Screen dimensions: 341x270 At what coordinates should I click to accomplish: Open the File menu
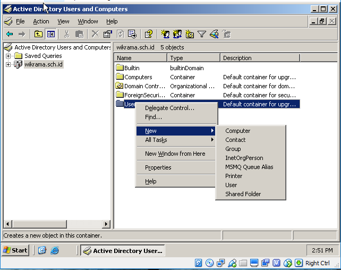tap(20, 21)
